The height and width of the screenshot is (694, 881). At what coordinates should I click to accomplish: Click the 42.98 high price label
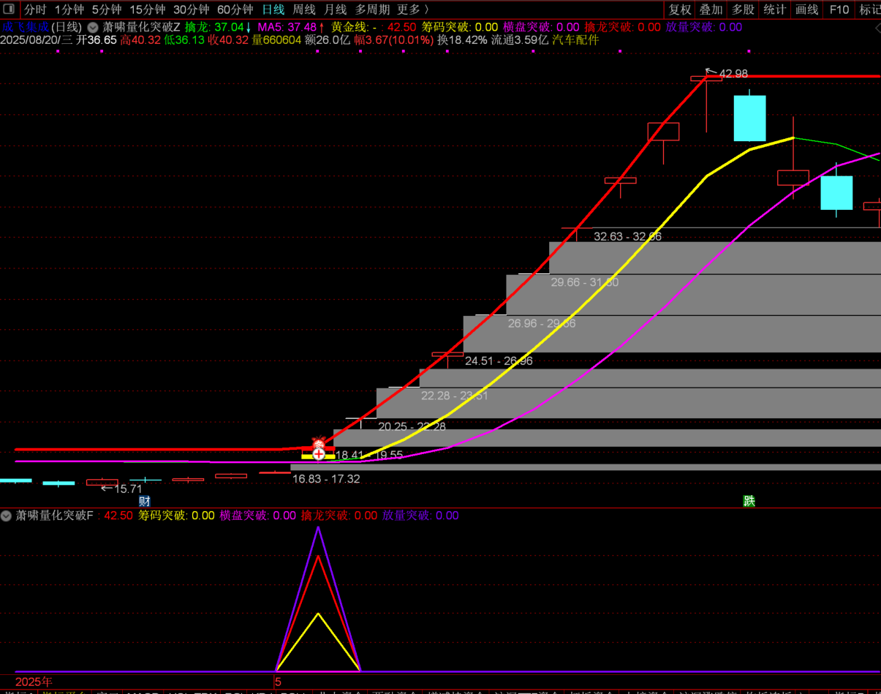tap(733, 74)
